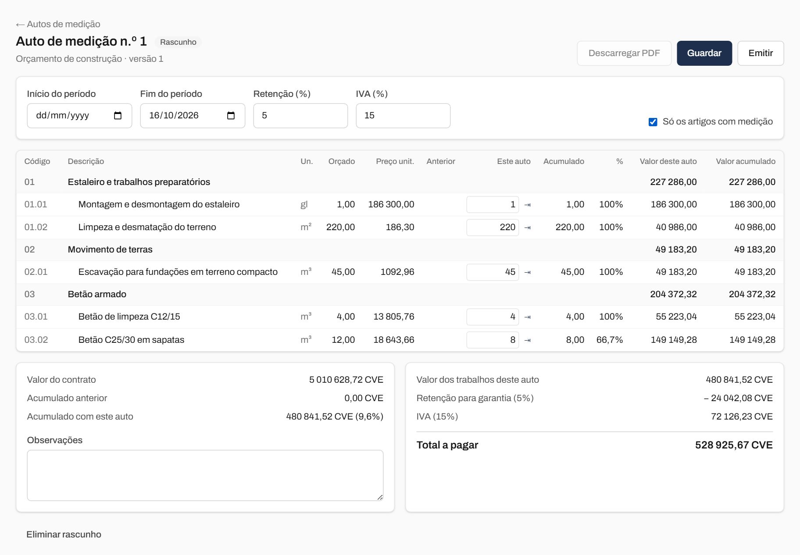
Task: Click the Retenção (%) input
Action: pyautogui.click(x=300, y=116)
